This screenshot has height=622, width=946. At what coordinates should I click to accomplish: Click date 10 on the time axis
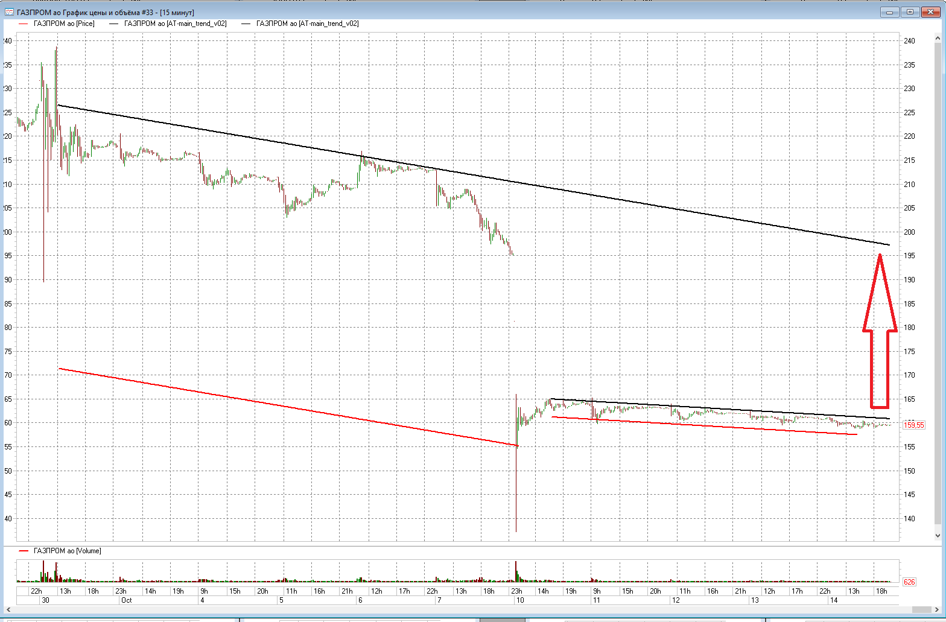[x=518, y=601]
